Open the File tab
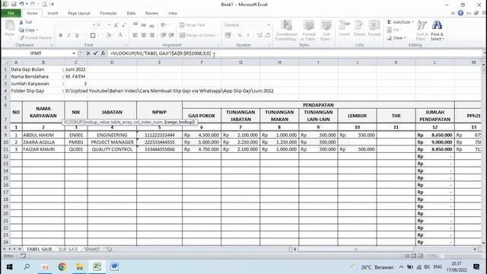This screenshot has height=274, width=487. tap(11, 13)
